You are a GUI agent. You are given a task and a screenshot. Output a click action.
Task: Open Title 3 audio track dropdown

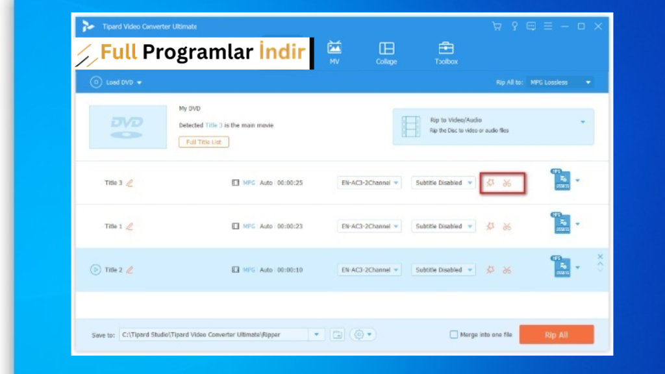[x=369, y=182]
